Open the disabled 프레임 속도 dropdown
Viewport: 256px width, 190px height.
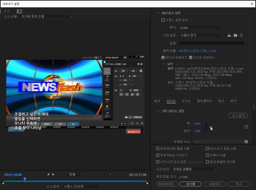pos(218,142)
